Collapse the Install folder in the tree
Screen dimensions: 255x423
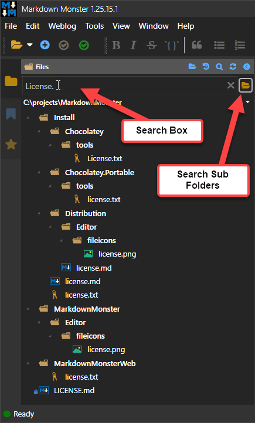(x=28, y=118)
